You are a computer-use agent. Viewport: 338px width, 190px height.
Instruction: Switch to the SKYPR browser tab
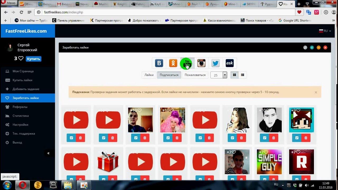tap(249, 4)
